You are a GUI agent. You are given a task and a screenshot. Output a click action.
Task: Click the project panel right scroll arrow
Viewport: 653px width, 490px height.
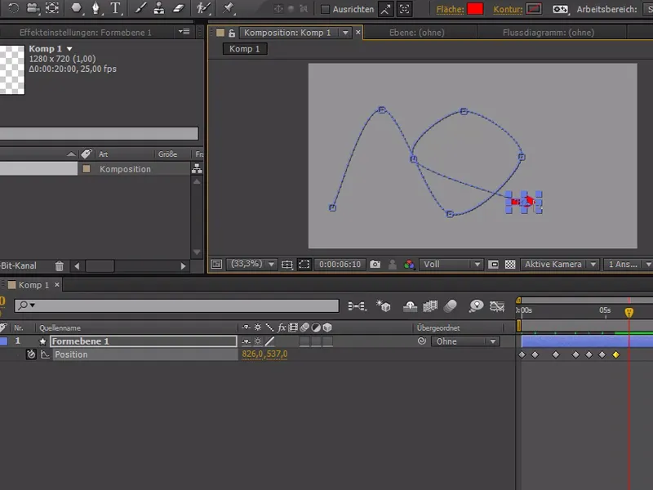click(x=183, y=266)
